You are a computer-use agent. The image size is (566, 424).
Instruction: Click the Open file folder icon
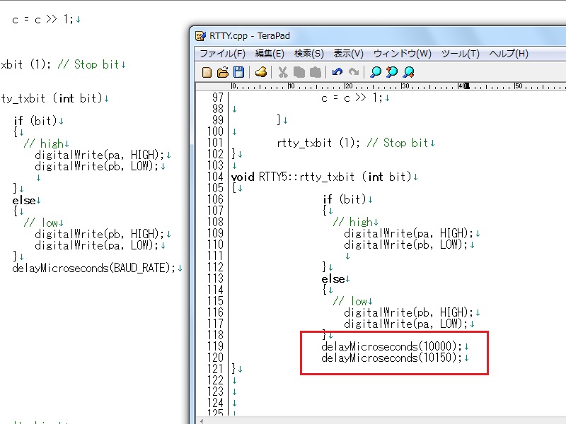pyautogui.click(x=222, y=72)
